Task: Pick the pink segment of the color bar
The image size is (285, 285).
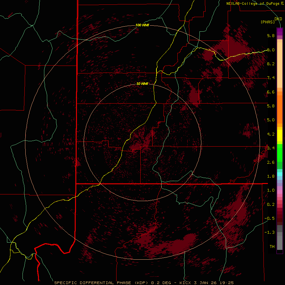Action: tap(280, 192)
